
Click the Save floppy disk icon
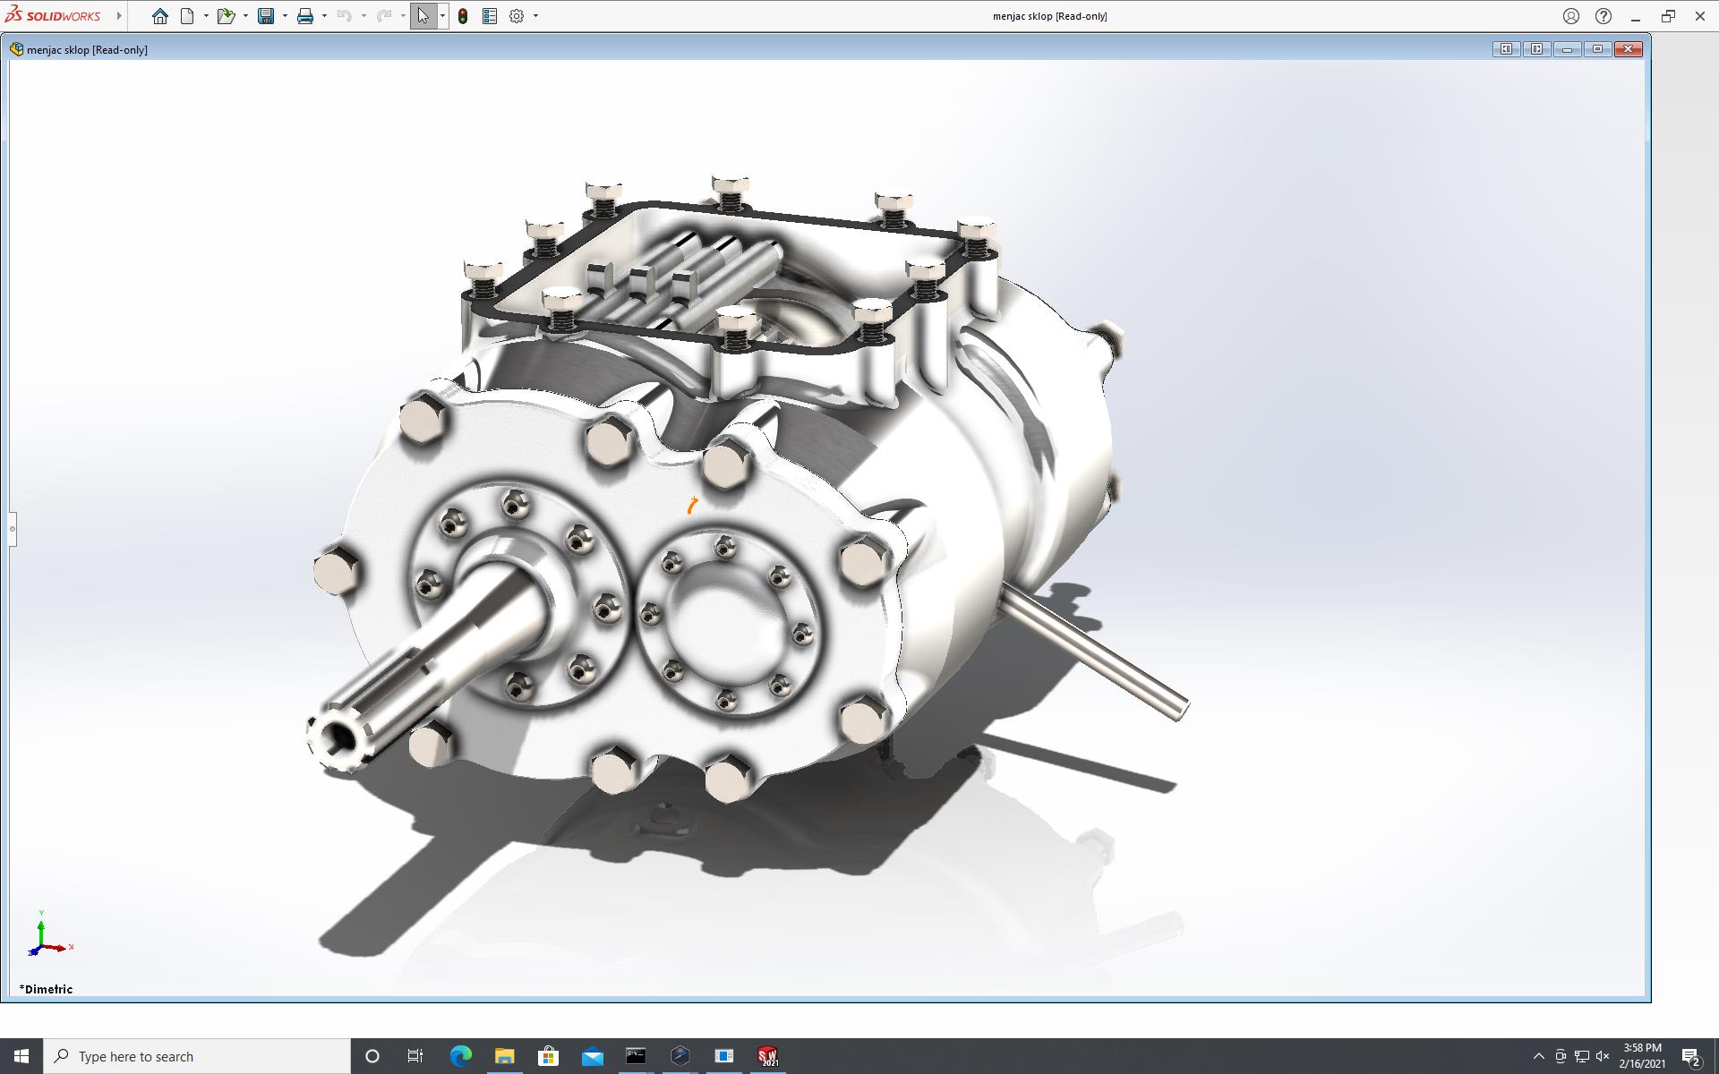click(x=266, y=16)
